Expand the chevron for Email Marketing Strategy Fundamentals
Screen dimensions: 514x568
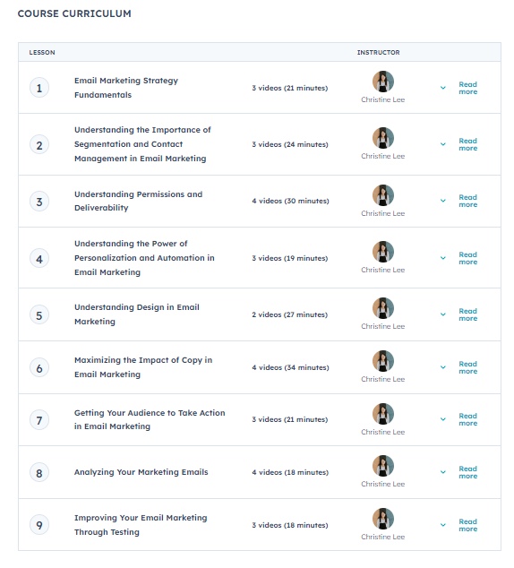coord(442,88)
